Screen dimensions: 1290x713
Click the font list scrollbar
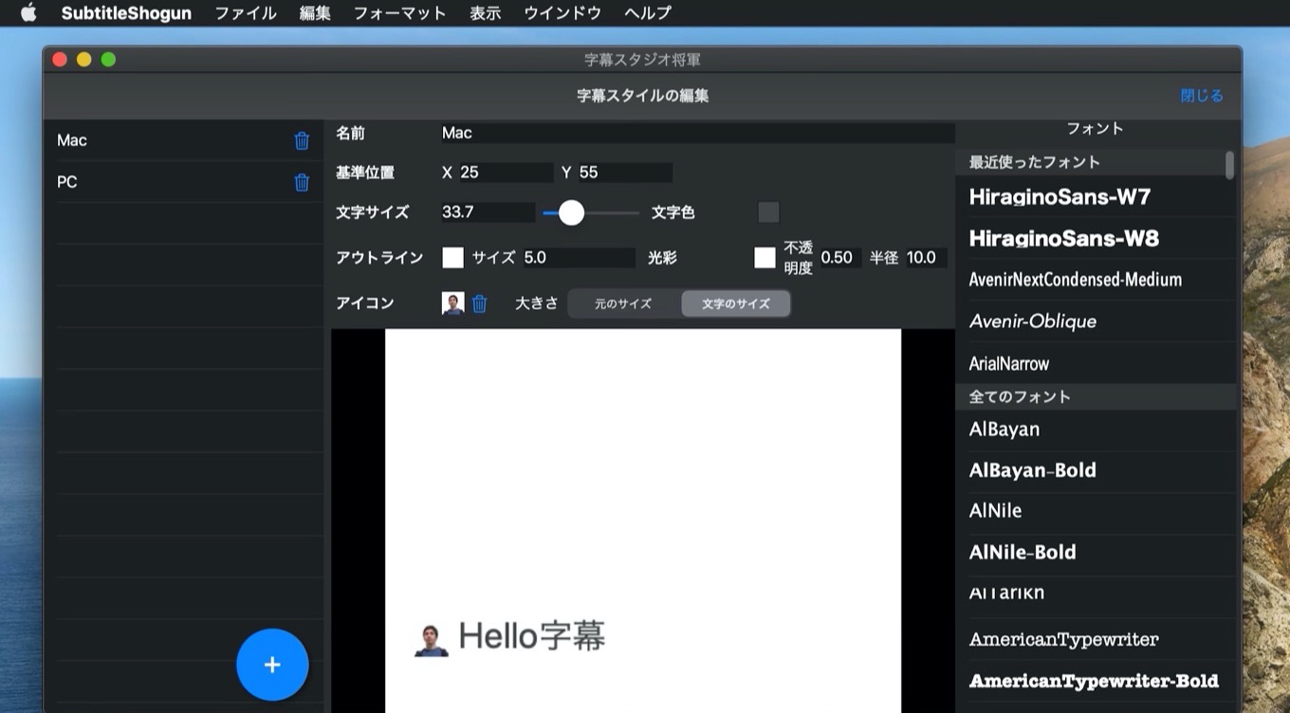(x=1230, y=165)
